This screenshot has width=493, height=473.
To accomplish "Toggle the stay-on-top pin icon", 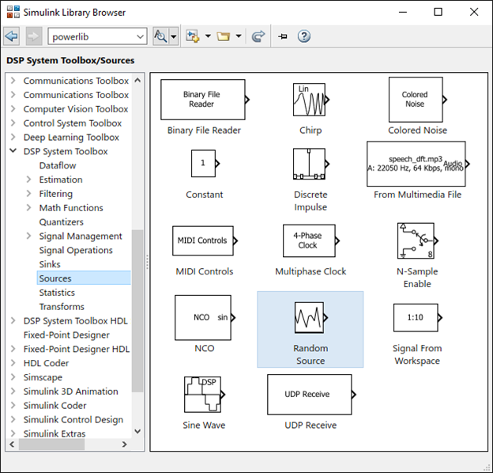I will coord(283,36).
